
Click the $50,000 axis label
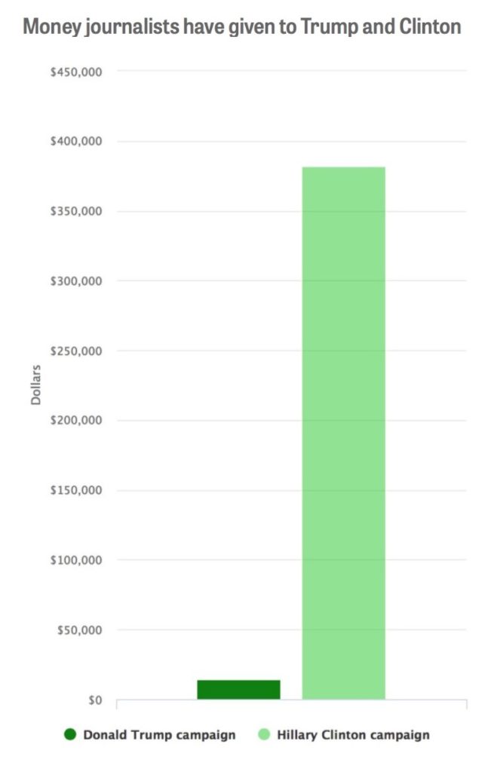(78, 630)
